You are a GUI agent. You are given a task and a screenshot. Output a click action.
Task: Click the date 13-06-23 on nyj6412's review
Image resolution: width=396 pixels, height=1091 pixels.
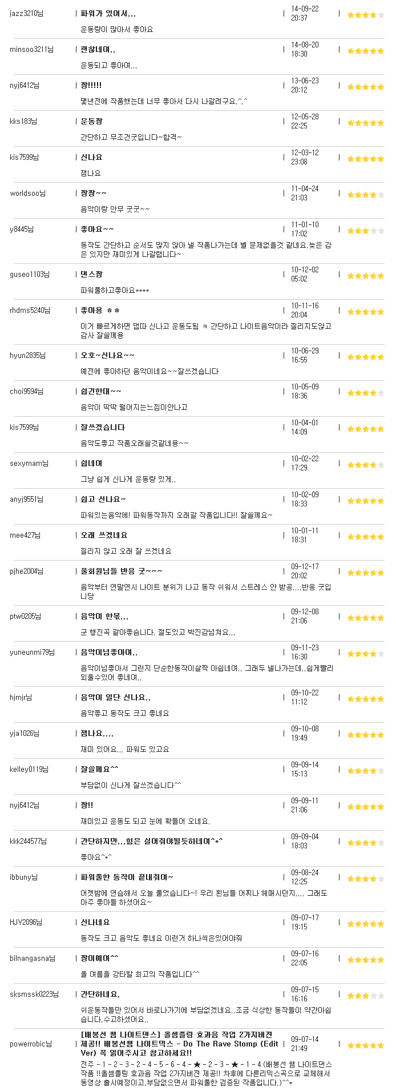point(305,80)
